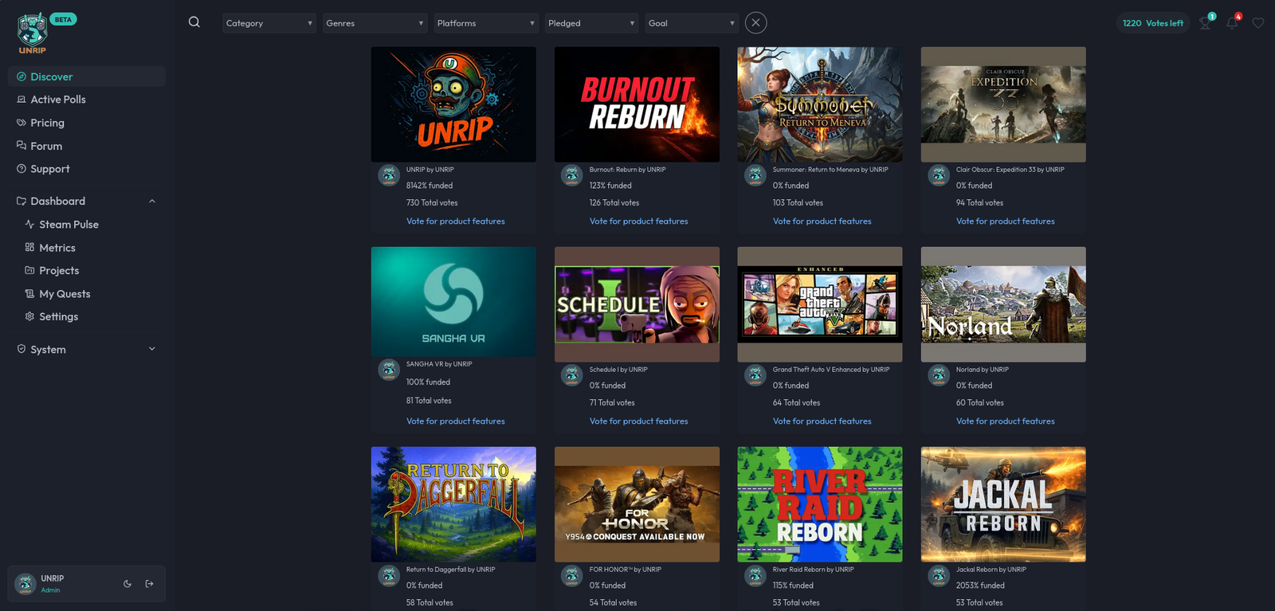The image size is (1275, 611).
Task: Open the Jackal Reborn thumbnail
Action: [1002, 504]
